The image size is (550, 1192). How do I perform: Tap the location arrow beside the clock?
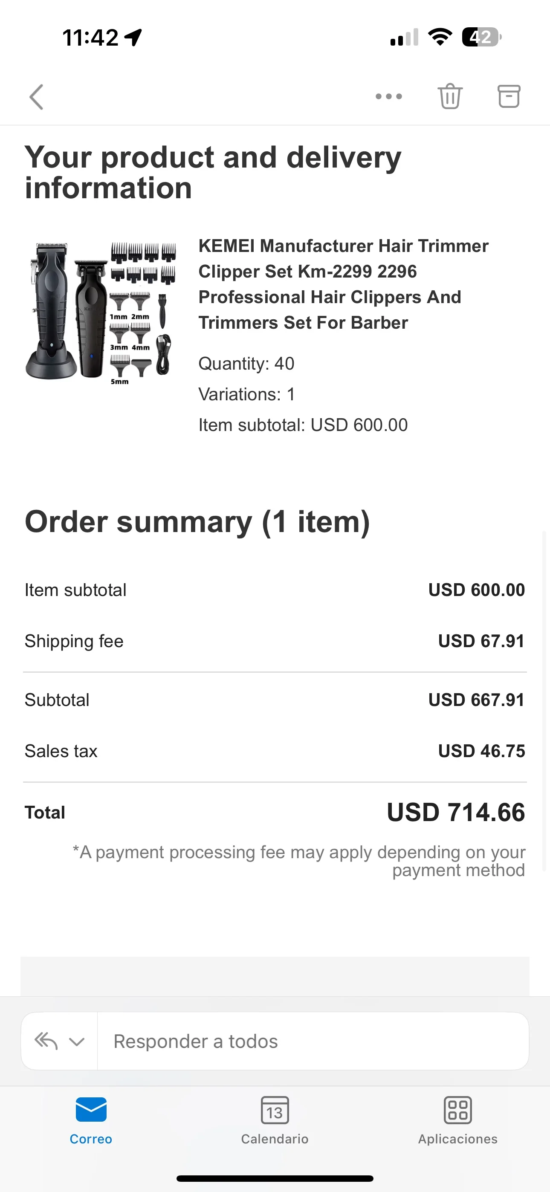coord(133,38)
